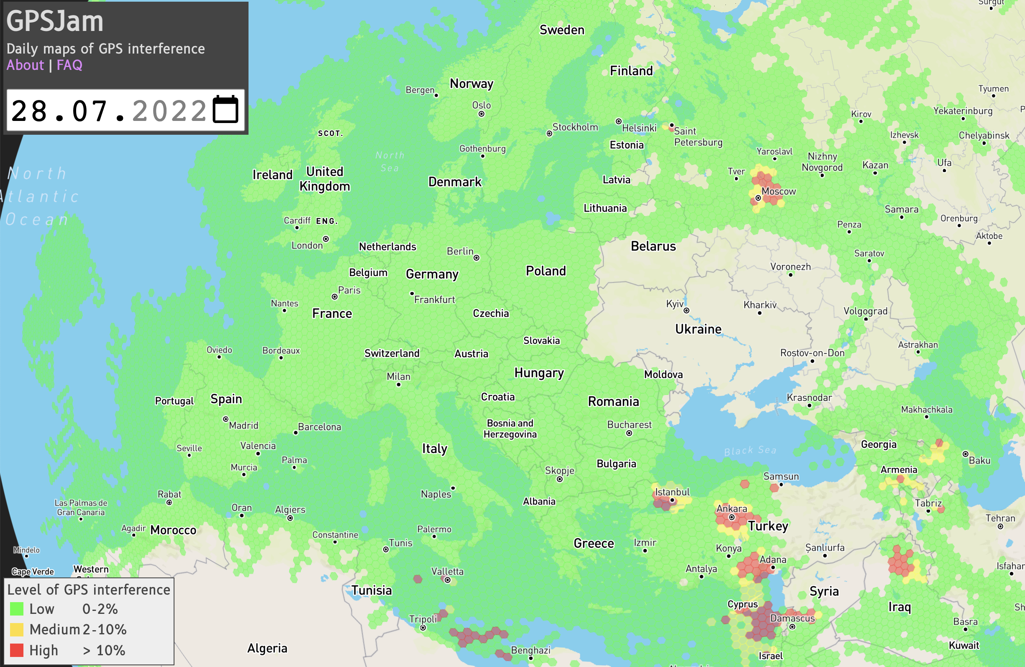The height and width of the screenshot is (667, 1025).
Task: Click the Turkey country label
Action: [x=768, y=526]
